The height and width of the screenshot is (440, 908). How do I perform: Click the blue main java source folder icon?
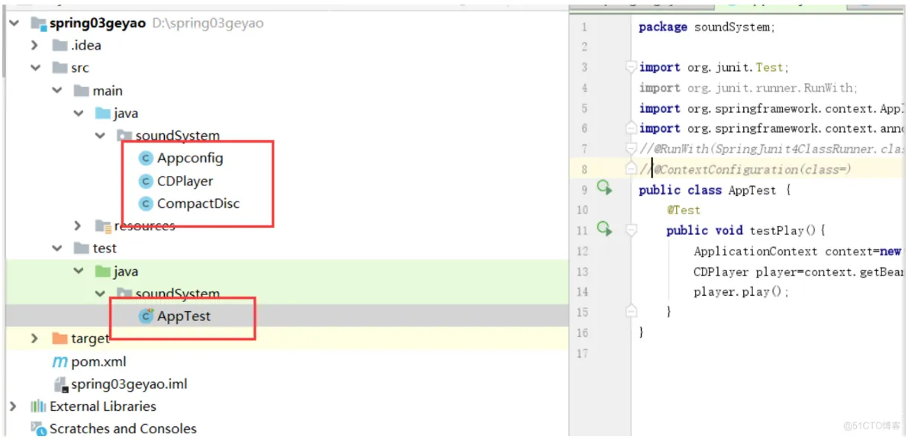(x=102, y=113)
